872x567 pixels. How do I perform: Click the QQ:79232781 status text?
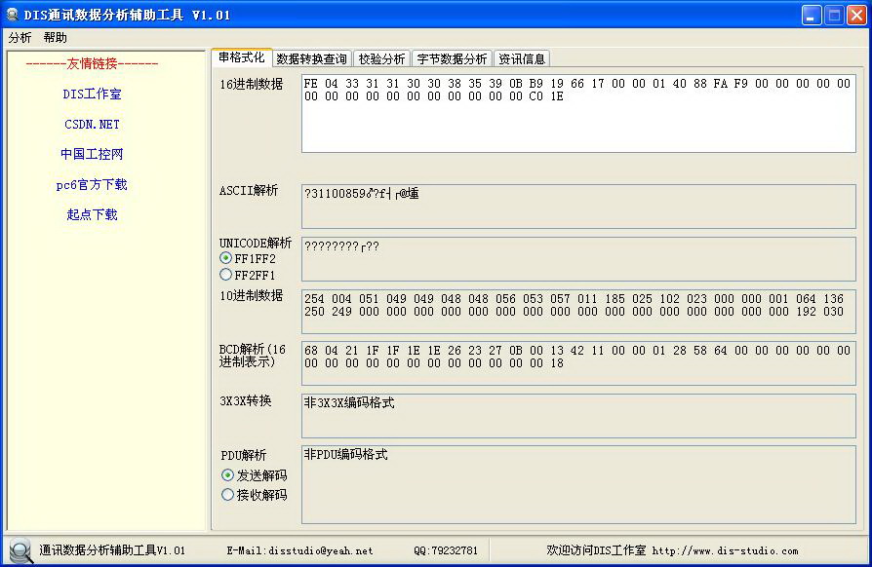coord(446,550)
